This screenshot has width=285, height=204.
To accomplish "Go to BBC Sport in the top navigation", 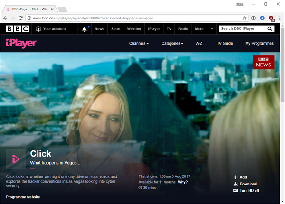I will (x=116, y=29).
